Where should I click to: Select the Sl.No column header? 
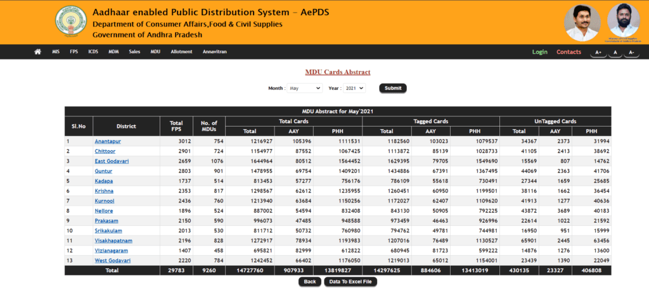(79, 127)
